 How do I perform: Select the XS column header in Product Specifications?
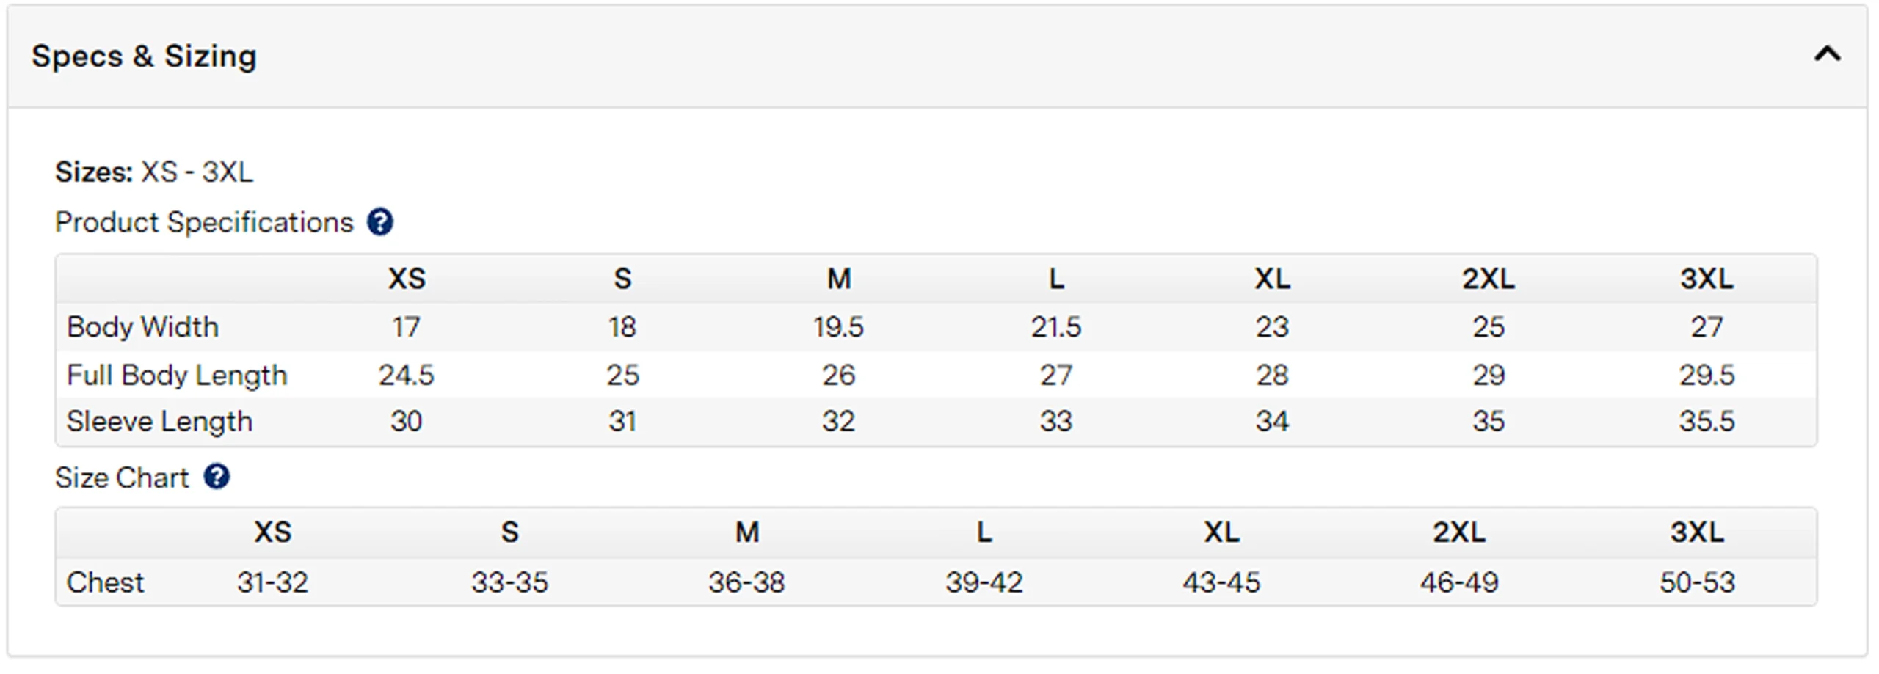click(x=407, y=279)
